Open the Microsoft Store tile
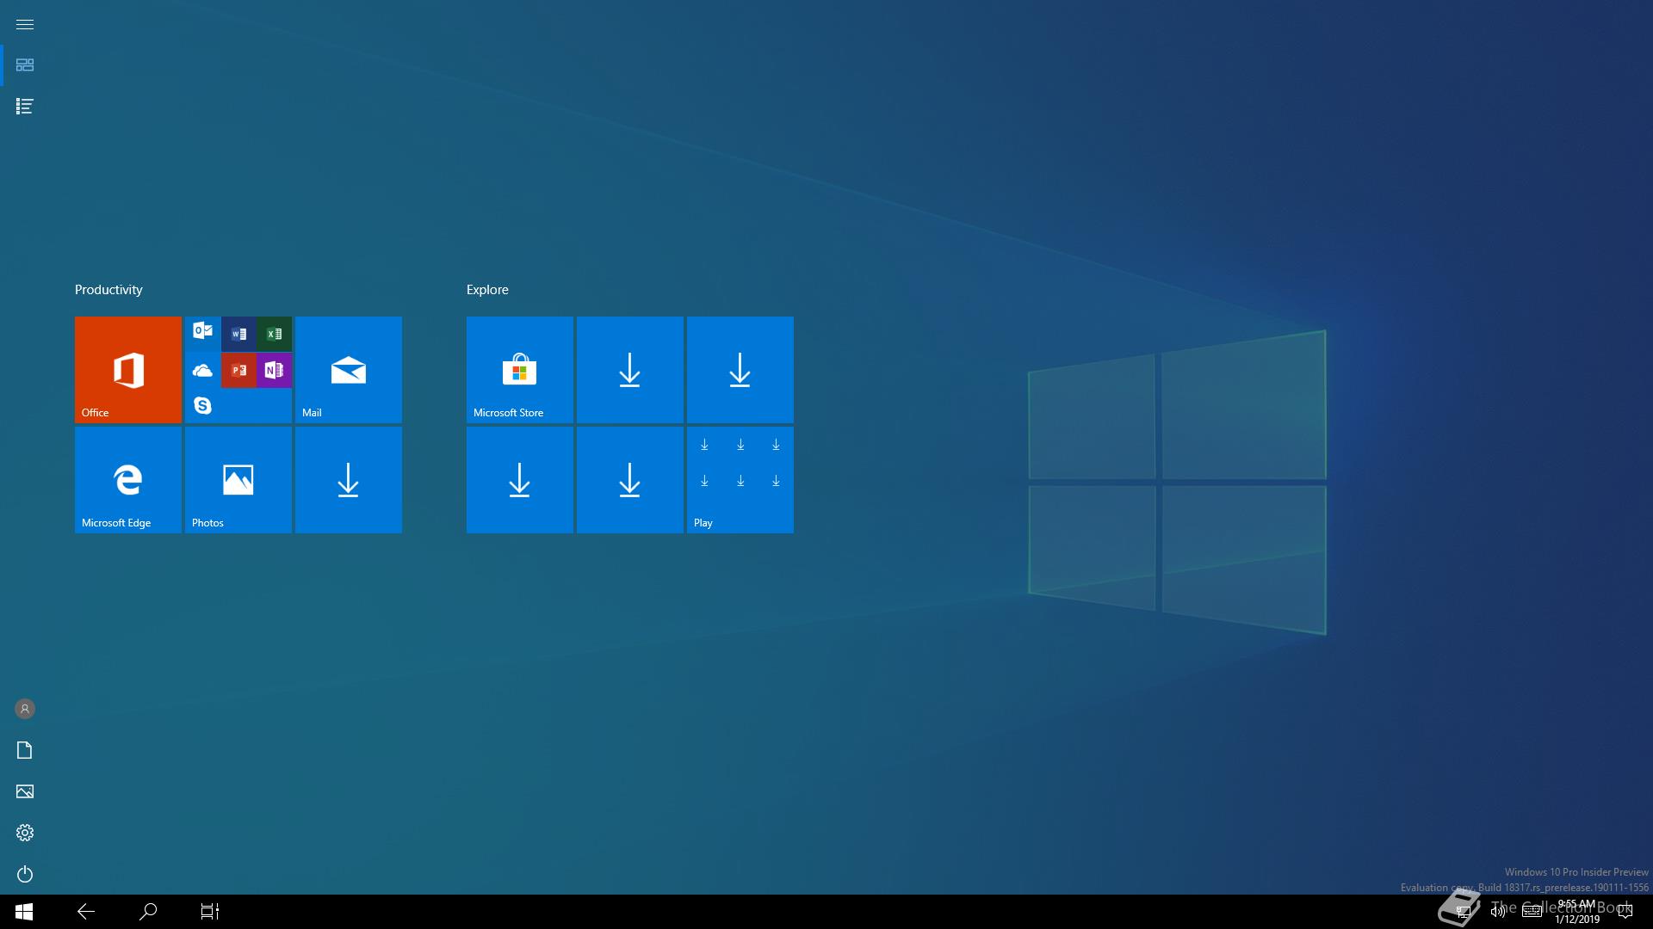This screenshot has width=1653, height=929. pos(520,370)
